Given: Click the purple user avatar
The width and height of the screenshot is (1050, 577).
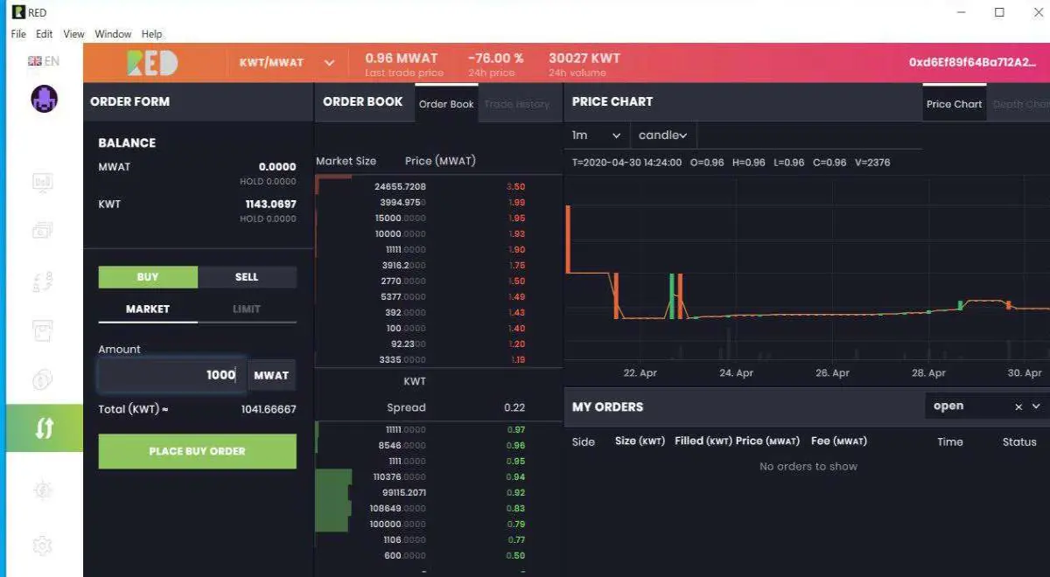Looking at the screenshot, I should 44,99.
